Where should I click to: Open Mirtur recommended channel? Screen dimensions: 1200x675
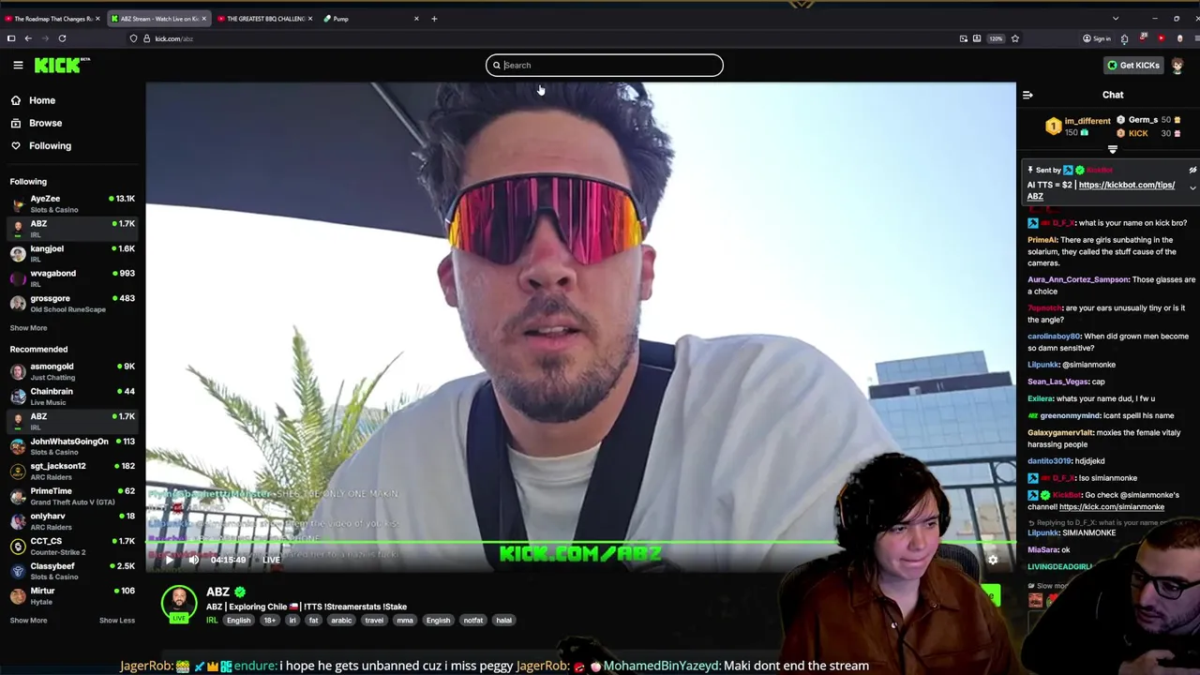72,595
